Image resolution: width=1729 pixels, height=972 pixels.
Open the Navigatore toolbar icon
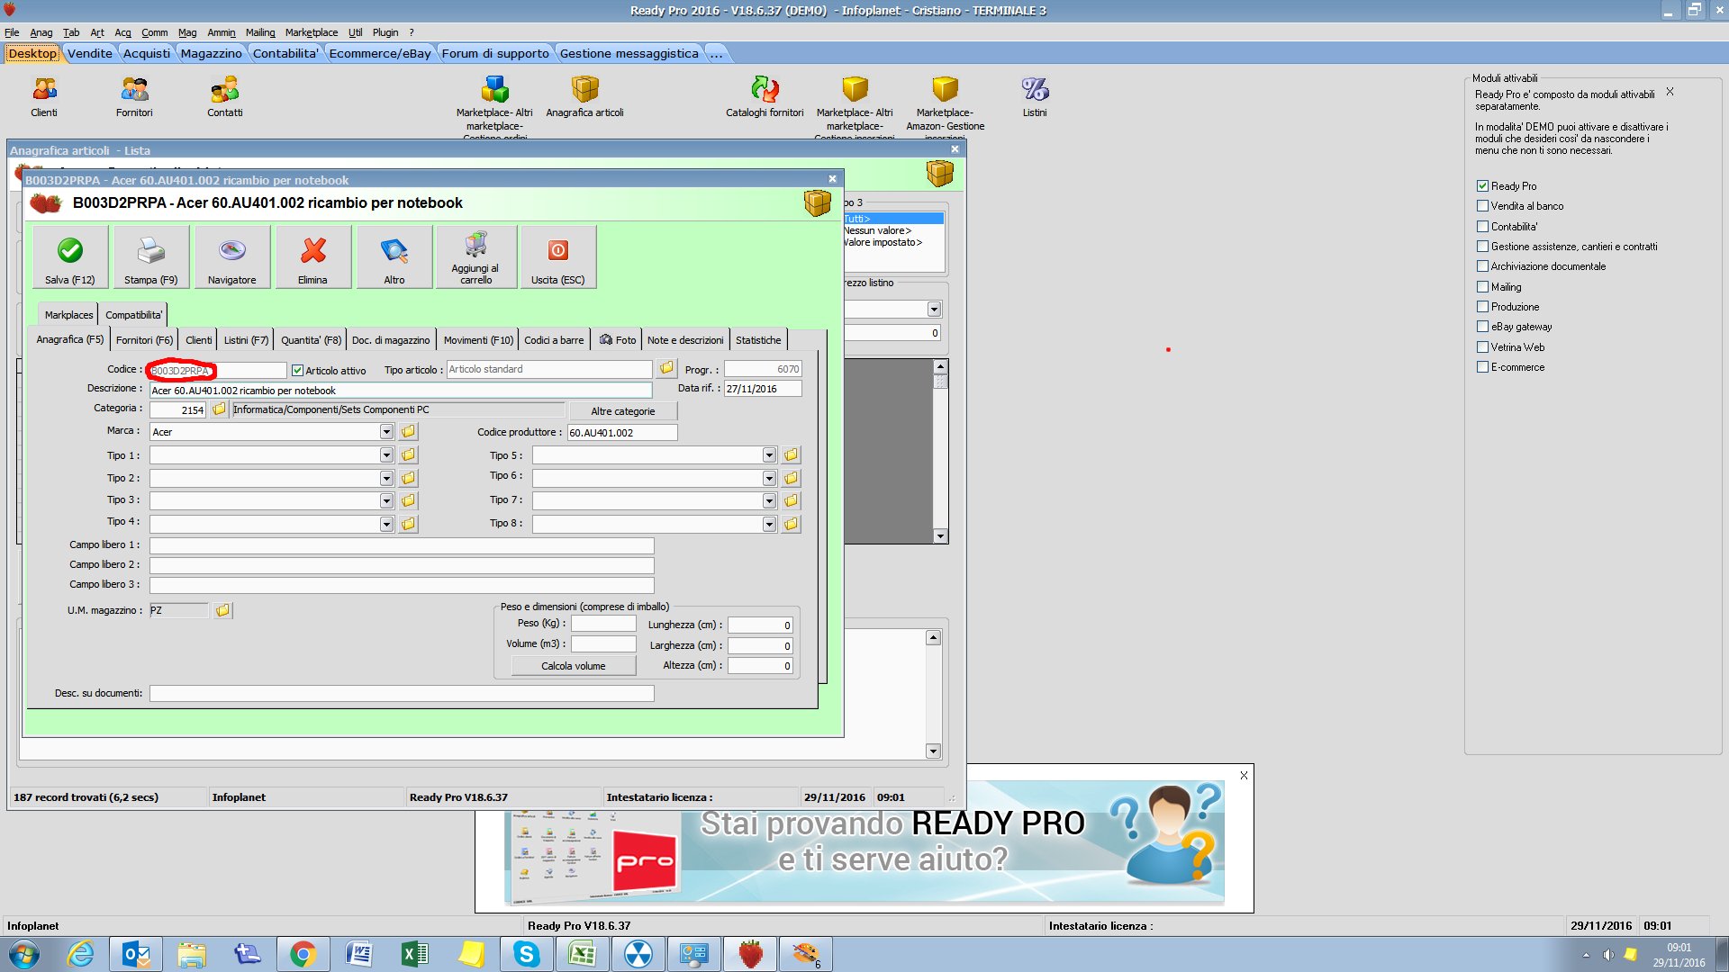pyautogui.click(x=231, y=251)
